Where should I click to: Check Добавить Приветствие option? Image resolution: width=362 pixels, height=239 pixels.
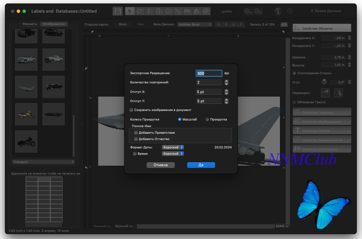tap(136, 133)
